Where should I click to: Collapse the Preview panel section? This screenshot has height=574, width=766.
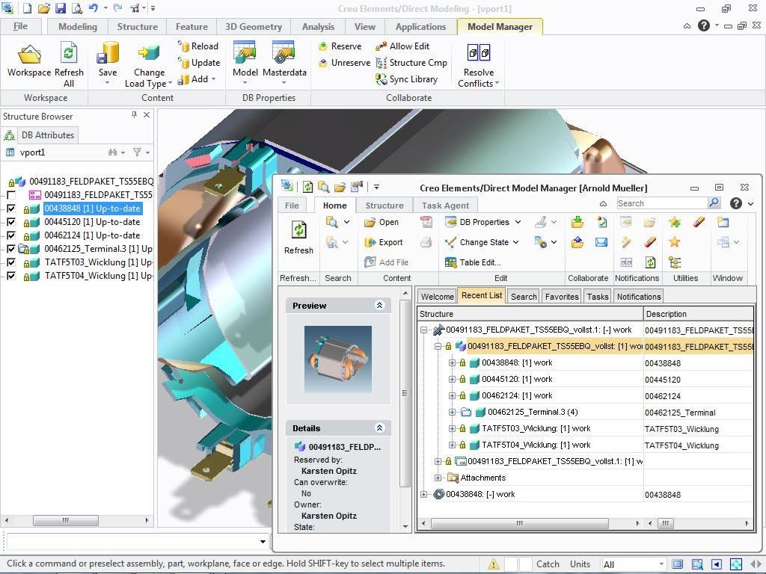379,306
